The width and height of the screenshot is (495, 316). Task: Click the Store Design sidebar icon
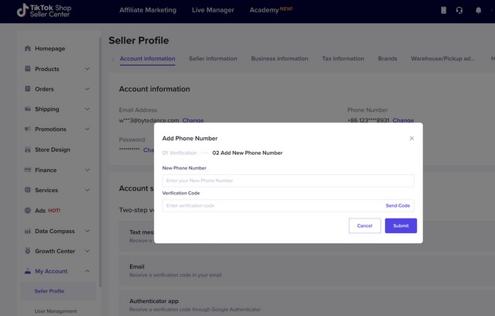[28, 149]
